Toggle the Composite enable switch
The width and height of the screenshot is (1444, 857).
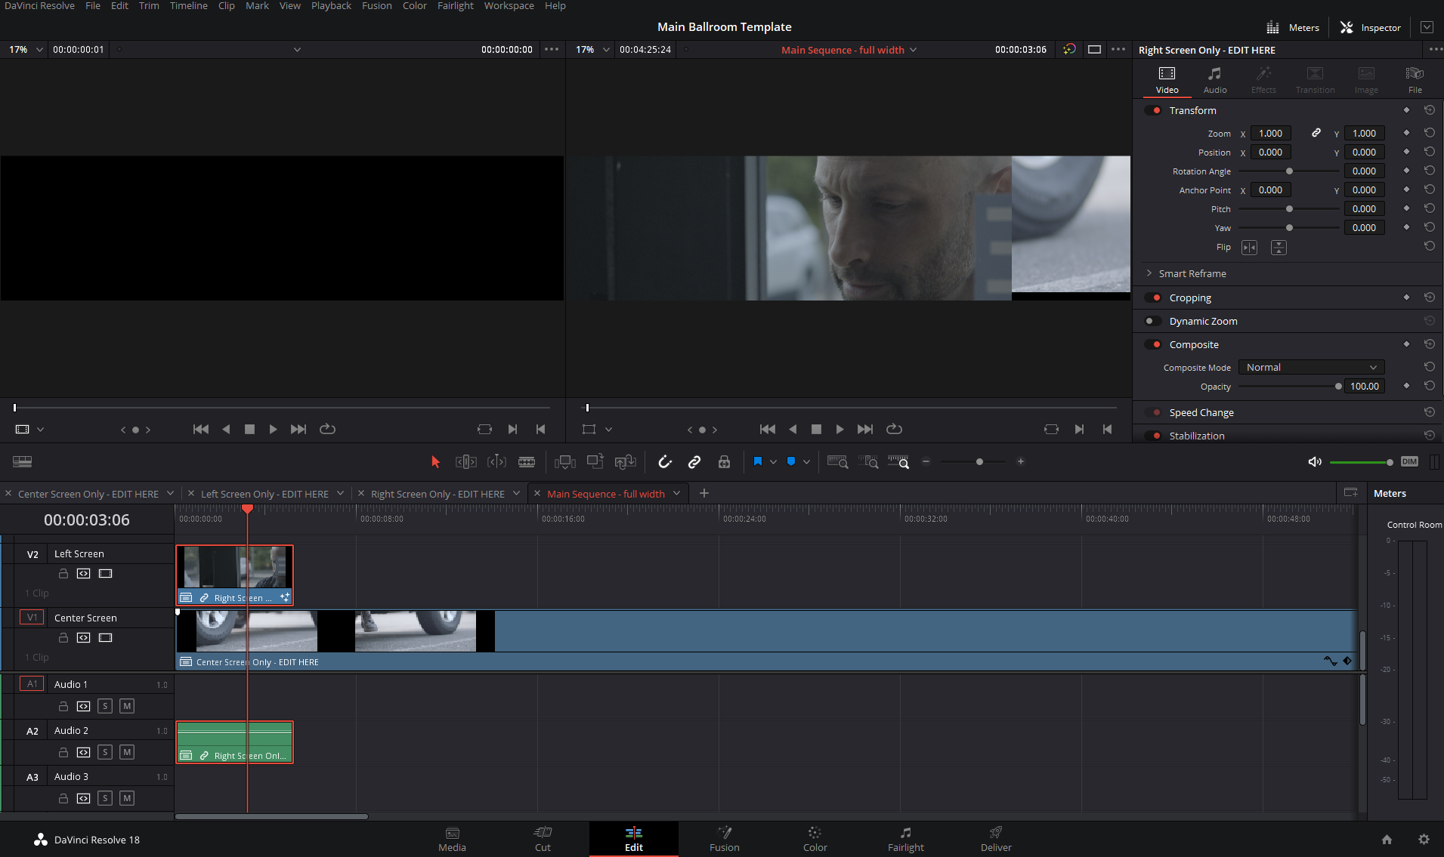[x=1153, y=345]
